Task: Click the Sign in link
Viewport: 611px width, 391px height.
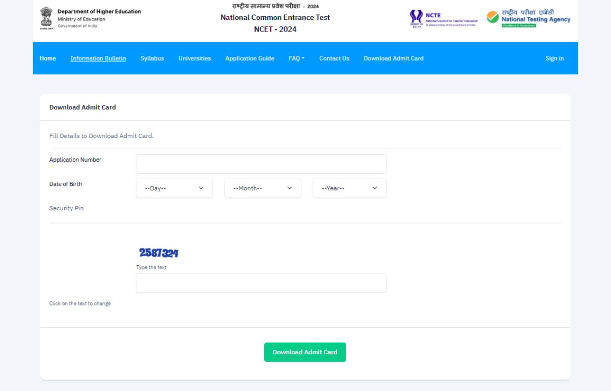Action: (554, 59)
